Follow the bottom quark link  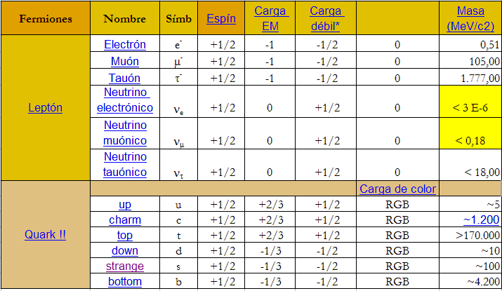tap(124, 282)
